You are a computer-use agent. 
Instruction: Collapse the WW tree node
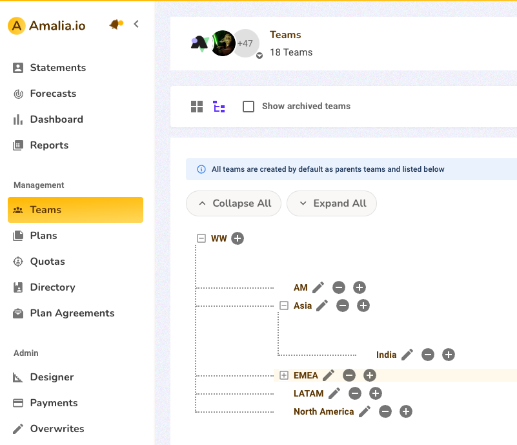pos(201,238)
